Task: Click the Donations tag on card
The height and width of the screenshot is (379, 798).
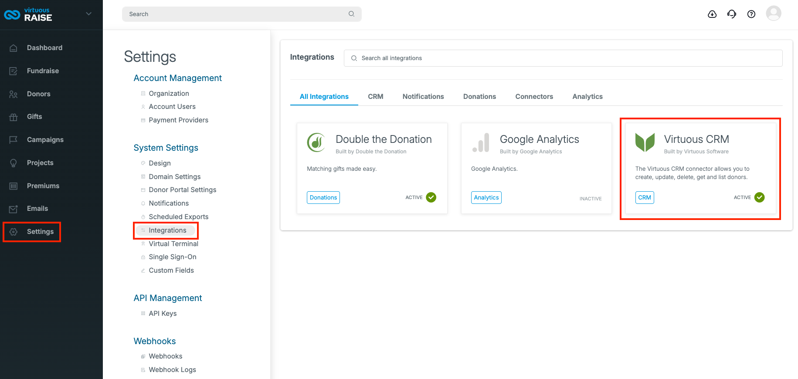Action: 323,198
